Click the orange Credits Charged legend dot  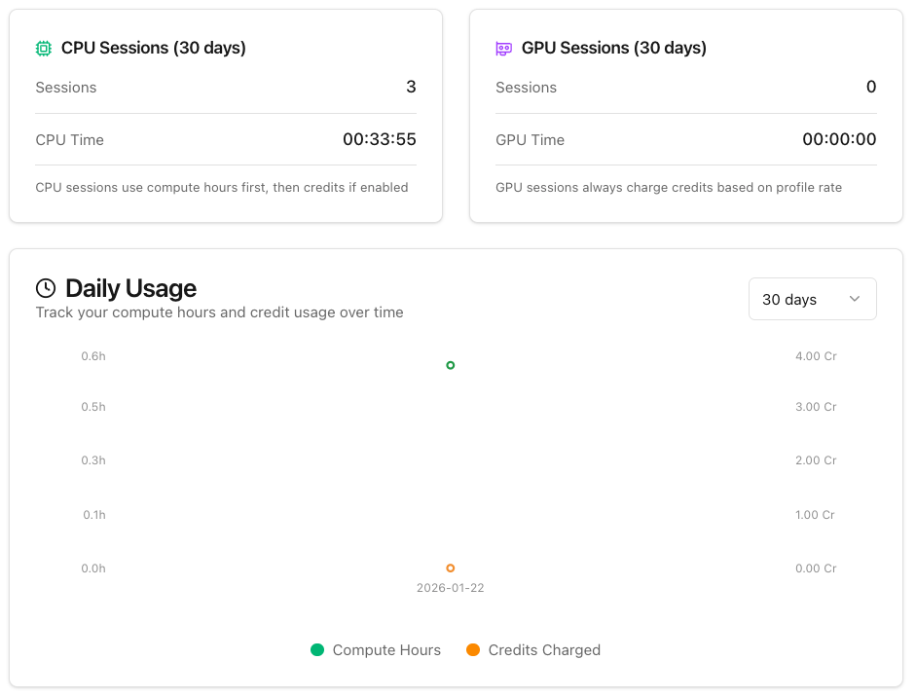coord(473,650)
